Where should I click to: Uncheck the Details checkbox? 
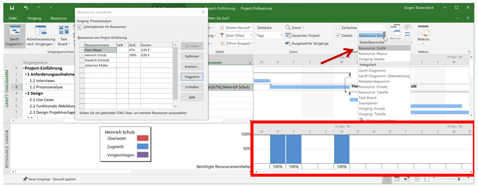coord(338,35)
